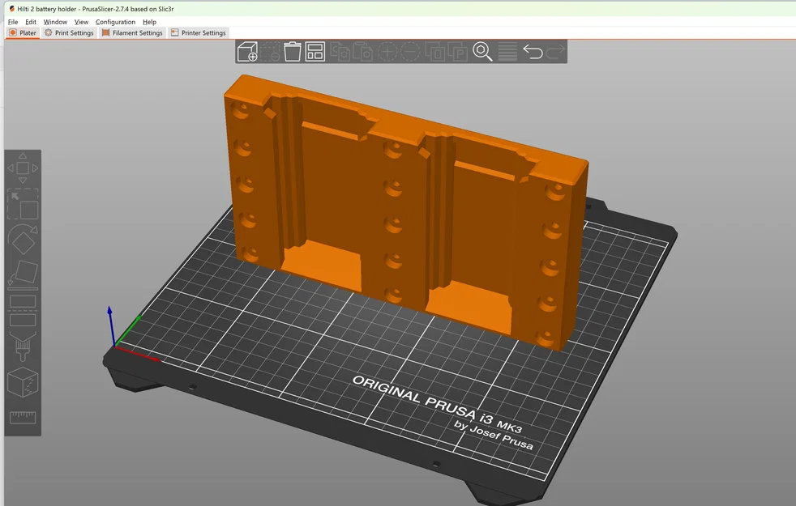Select the Move tool in left toolbar
Image resolution: width=796 pixels, height=506 pixels.
(x=23, y=168)
